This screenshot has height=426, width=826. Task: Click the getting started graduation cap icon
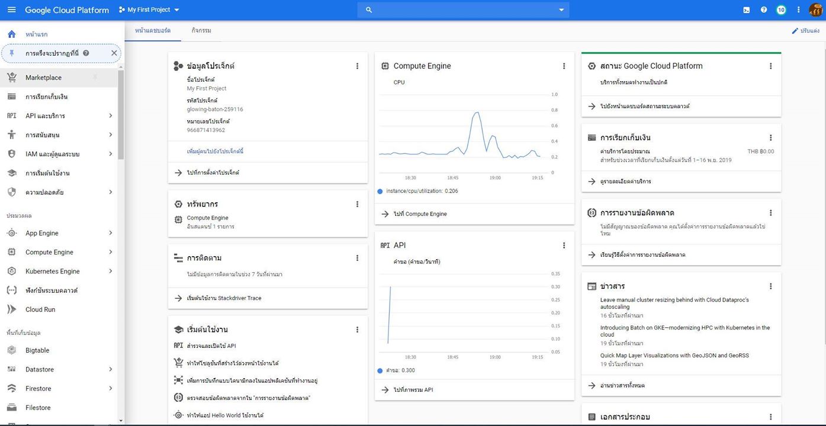(11, 173)
